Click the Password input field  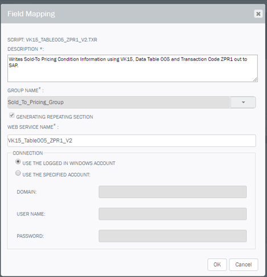pos(172,236)
